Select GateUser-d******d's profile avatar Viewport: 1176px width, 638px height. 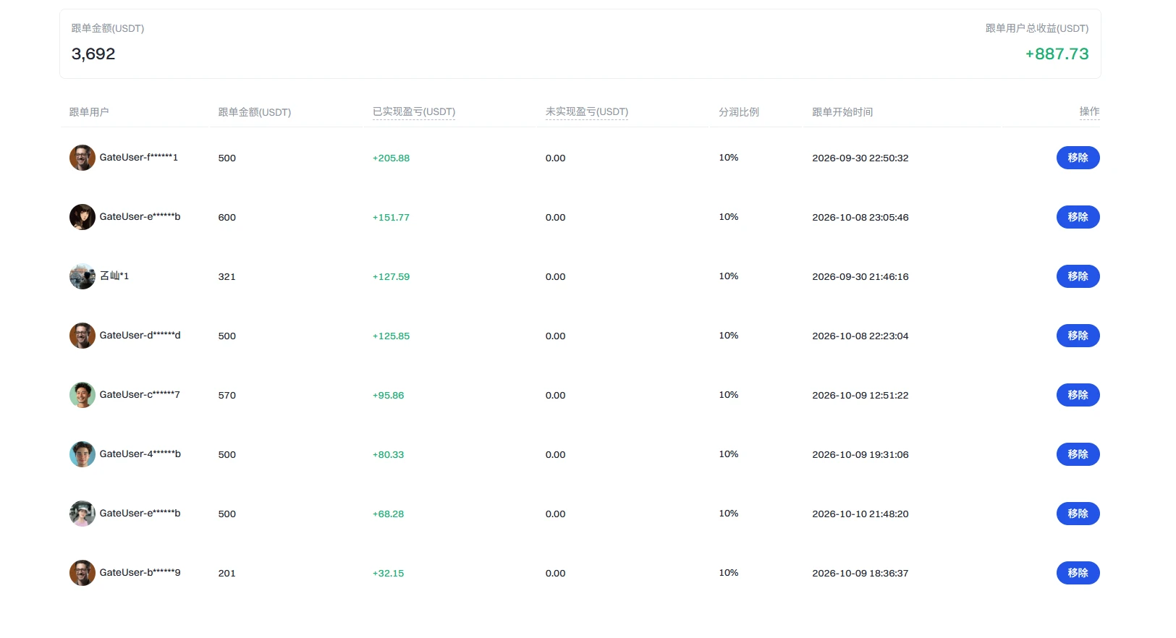[x=83, y=336]
